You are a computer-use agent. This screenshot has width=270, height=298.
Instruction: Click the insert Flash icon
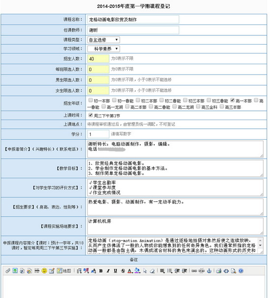[x=22, y=271]
